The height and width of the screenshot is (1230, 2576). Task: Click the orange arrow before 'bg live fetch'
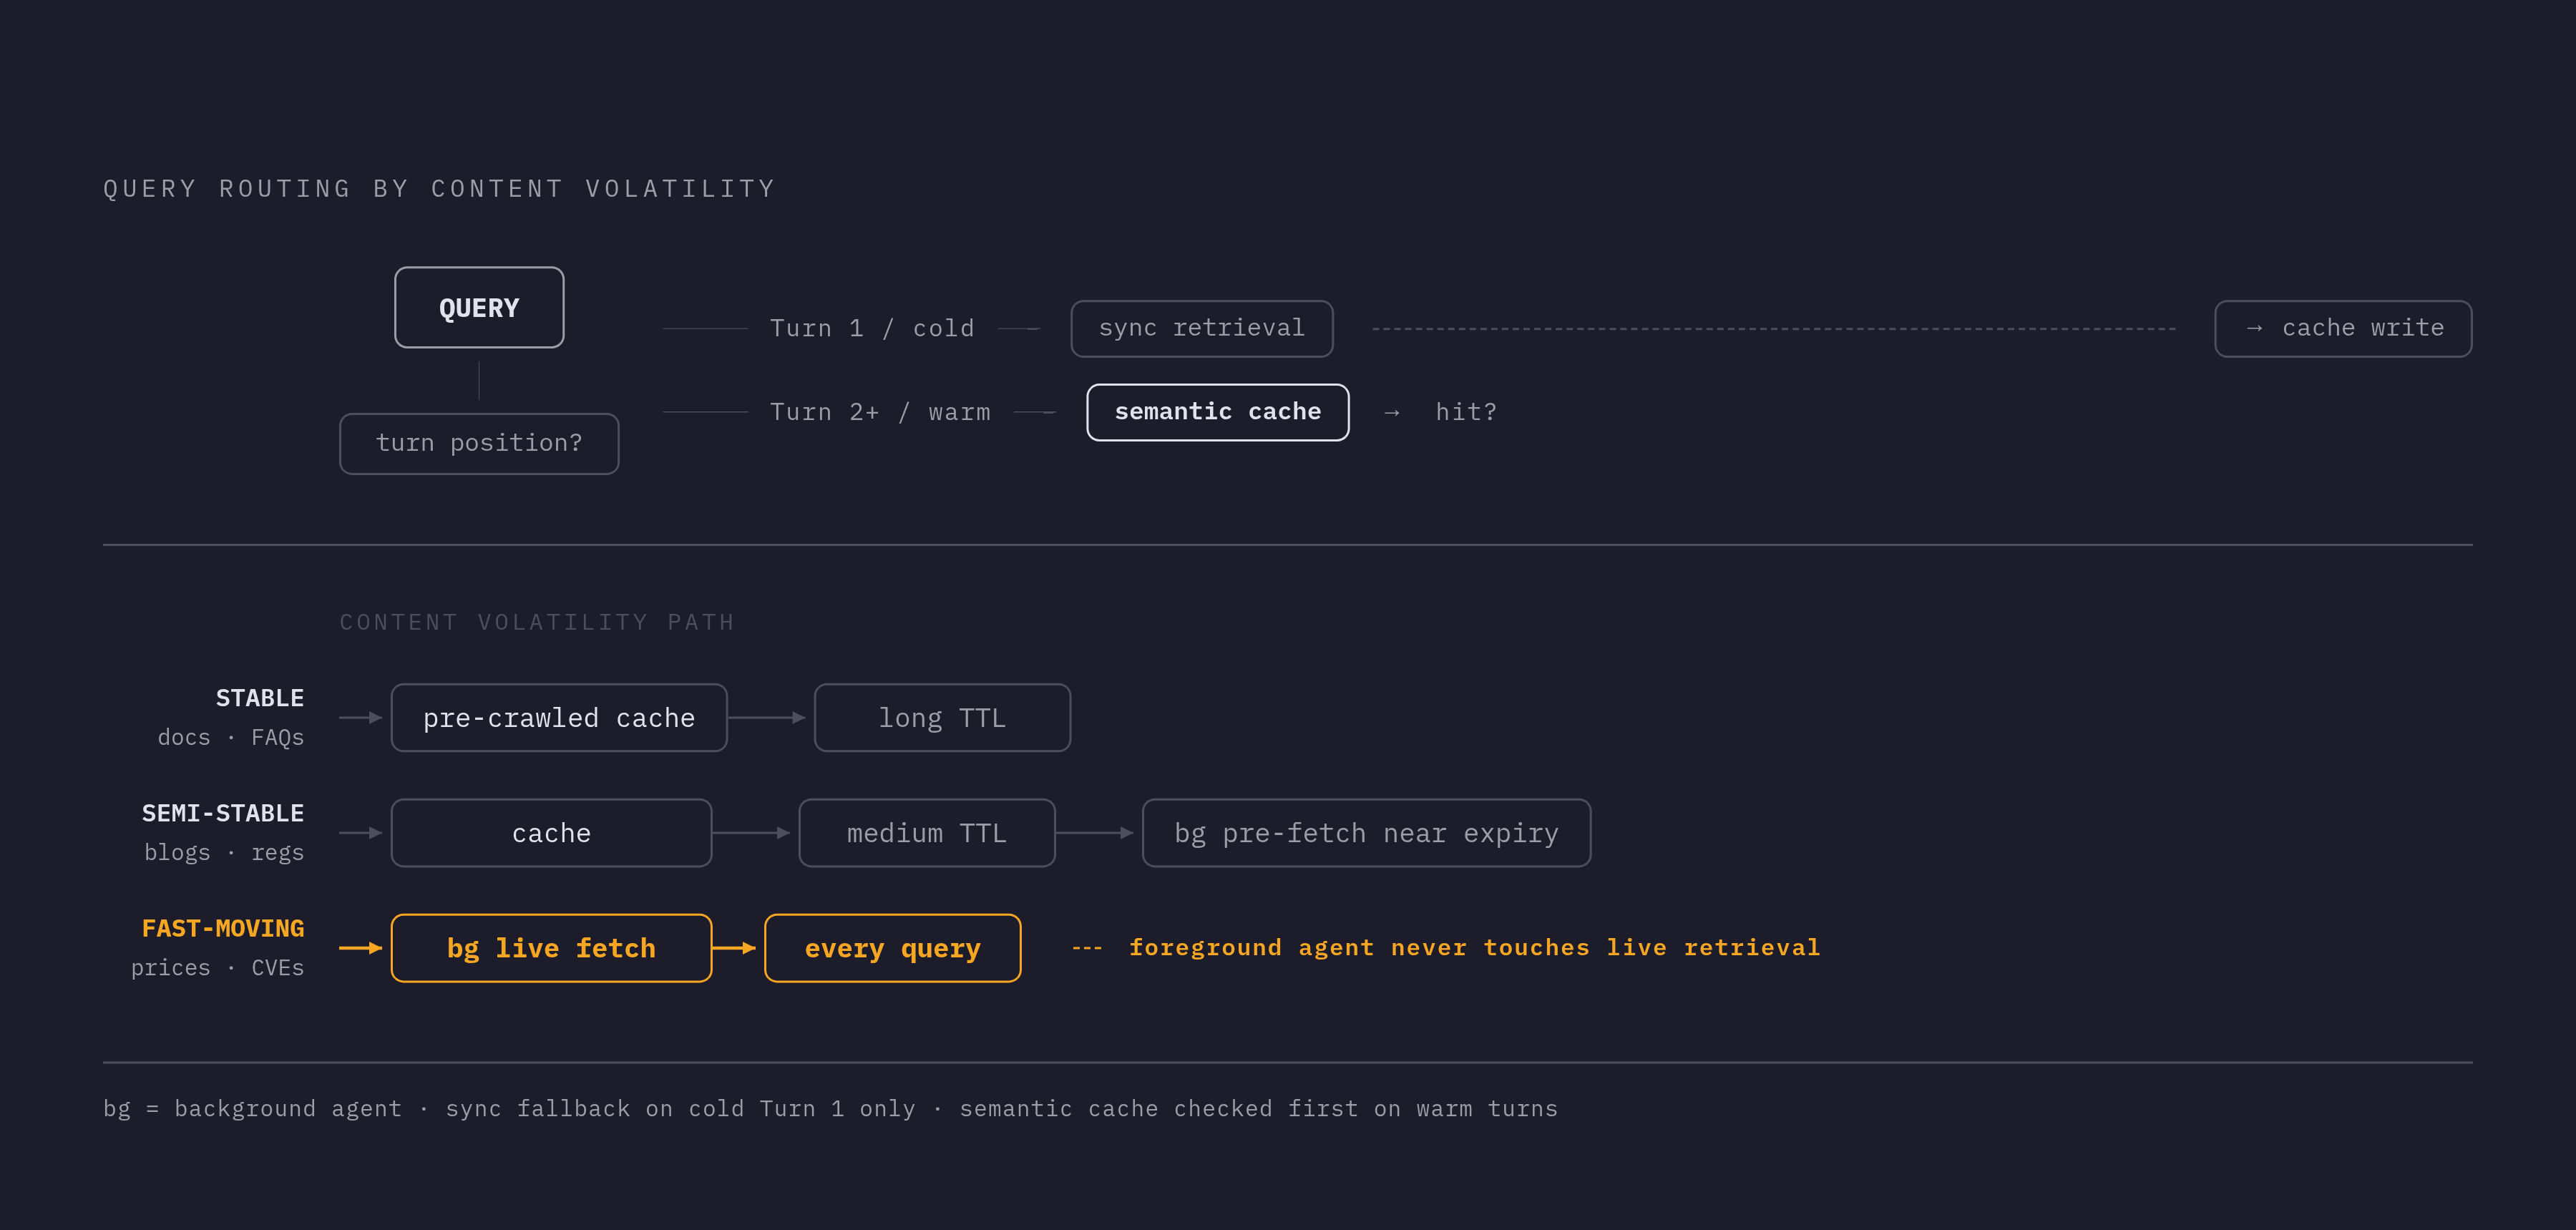pyautogui.click(x=361, y=948)
